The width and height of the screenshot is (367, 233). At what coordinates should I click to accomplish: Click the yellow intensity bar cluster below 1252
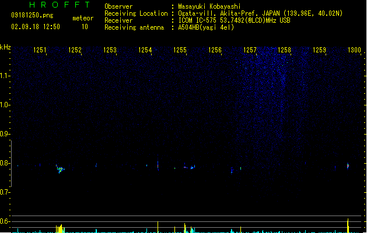coord(60,229)
